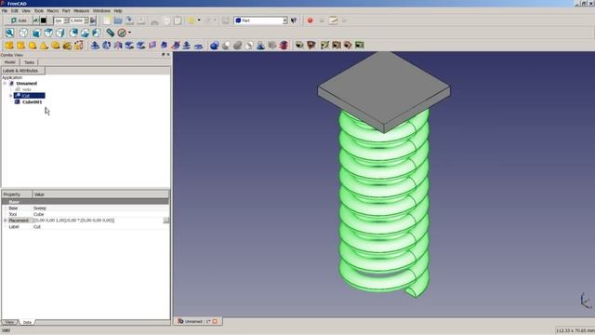Click the Tool value Cube

click(39, 214)
